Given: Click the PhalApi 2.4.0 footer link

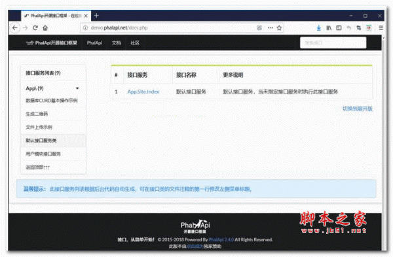Looking at the screenshot, I should (221, 239).
